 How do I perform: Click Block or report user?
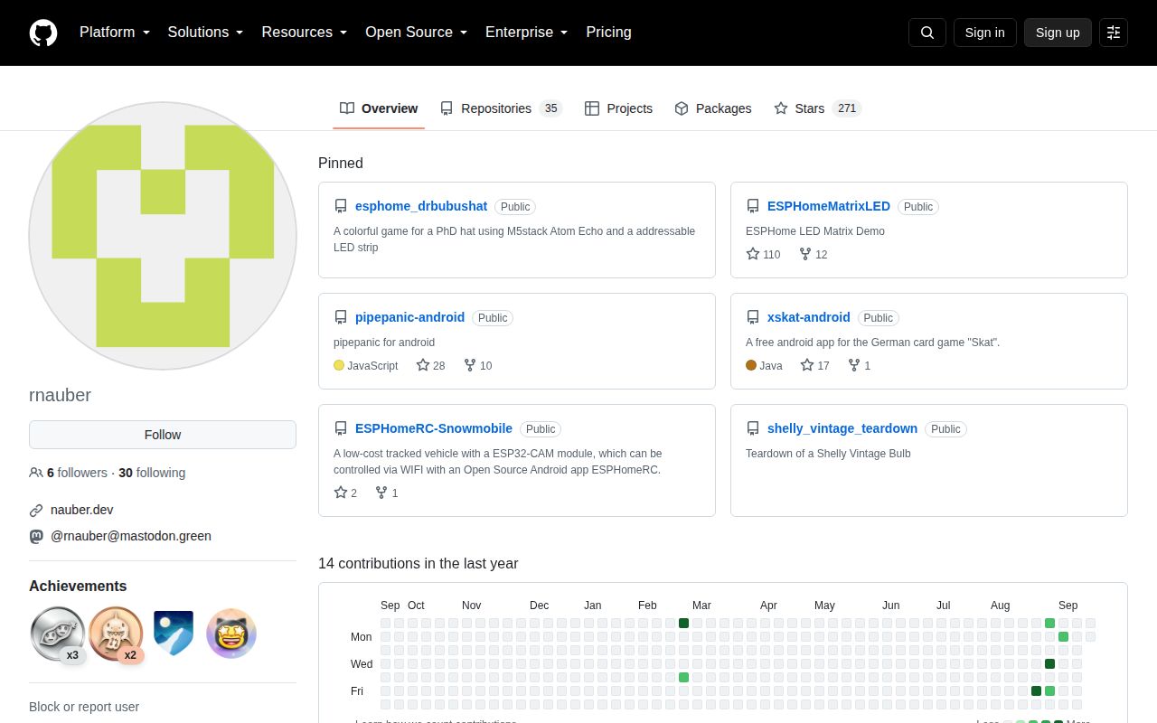(84, 707)
